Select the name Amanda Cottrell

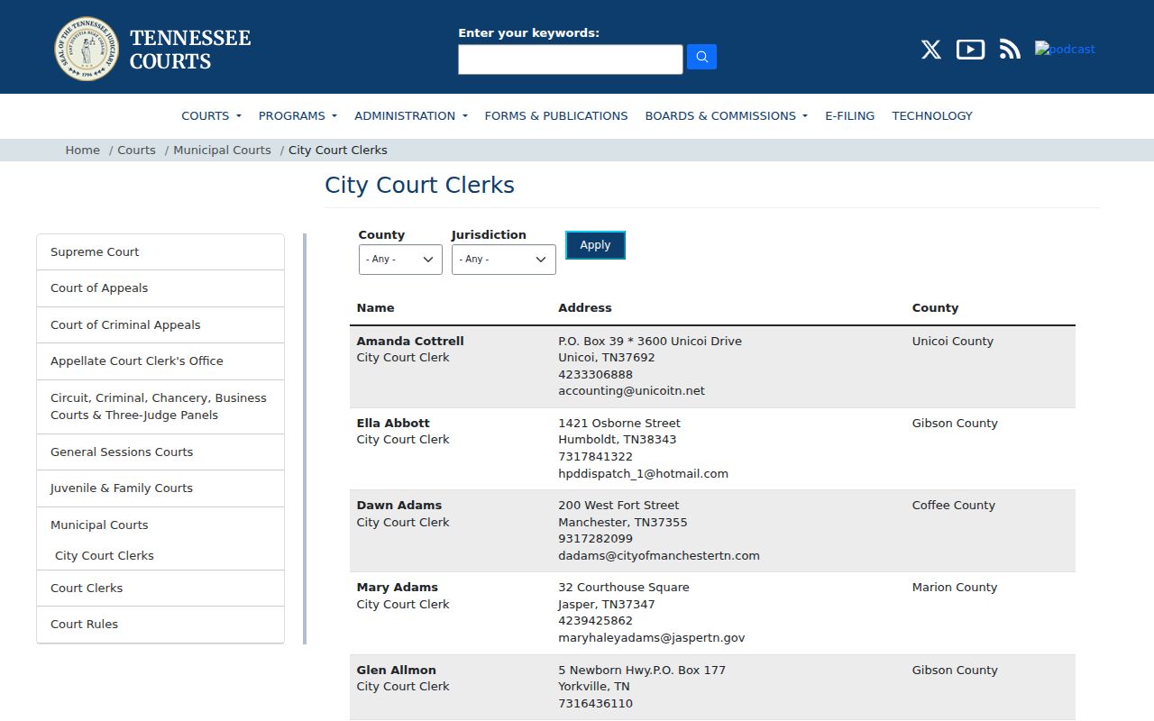pyautogui.click(x=410, y=342)
